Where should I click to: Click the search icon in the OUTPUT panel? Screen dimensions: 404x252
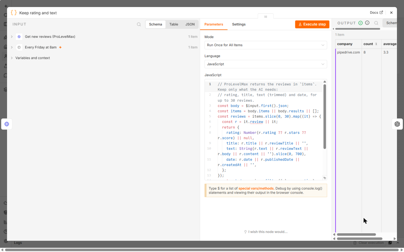(x=376, y=23)
